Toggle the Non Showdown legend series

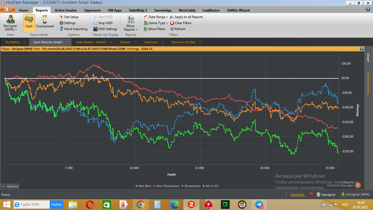coord(166,186)
